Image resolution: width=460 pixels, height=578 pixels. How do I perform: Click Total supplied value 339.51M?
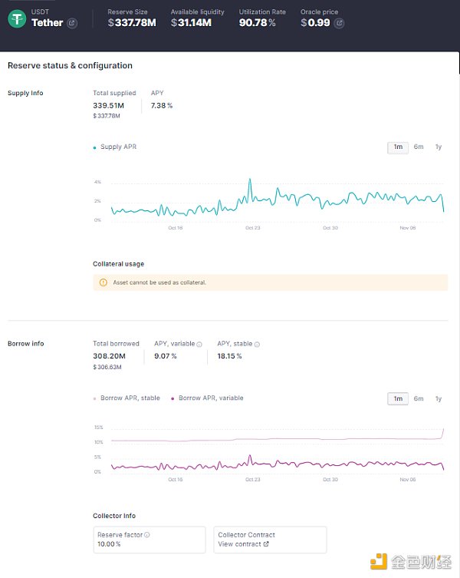pyautogui.click(x=108, y=105)
